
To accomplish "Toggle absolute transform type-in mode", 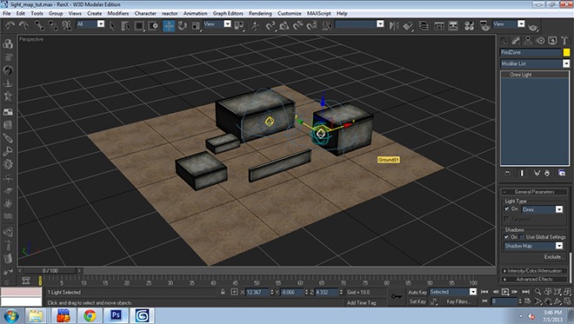I will [234, 292].
